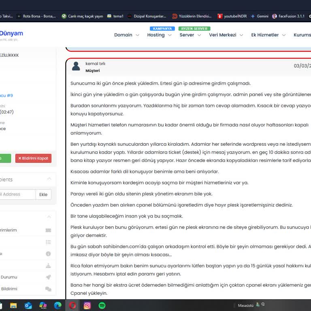Viewport: 311px width, 311px height.
Task: Open the youtubeİNDİR bookmark
Action: click(x=232, y=16)
